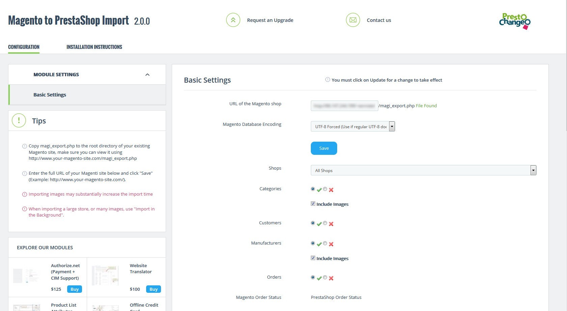Click the 'Offline Credit' module title
The image size is (567, 311).
(x=144, y=305)
